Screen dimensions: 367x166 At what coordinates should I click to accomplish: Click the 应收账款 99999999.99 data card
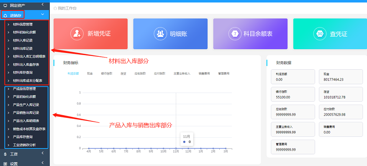click(x=293, y=112)
